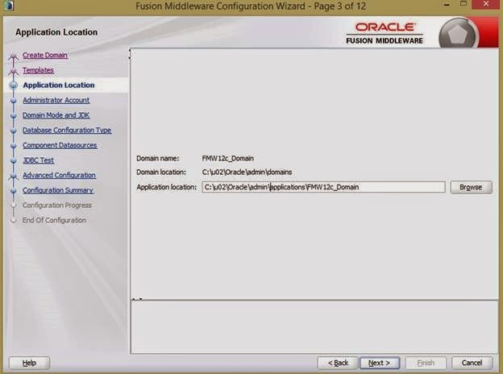Viewport: 503px width, 374px height.
Task: Open the Component Datasources step
Action: tap(60, 145)
